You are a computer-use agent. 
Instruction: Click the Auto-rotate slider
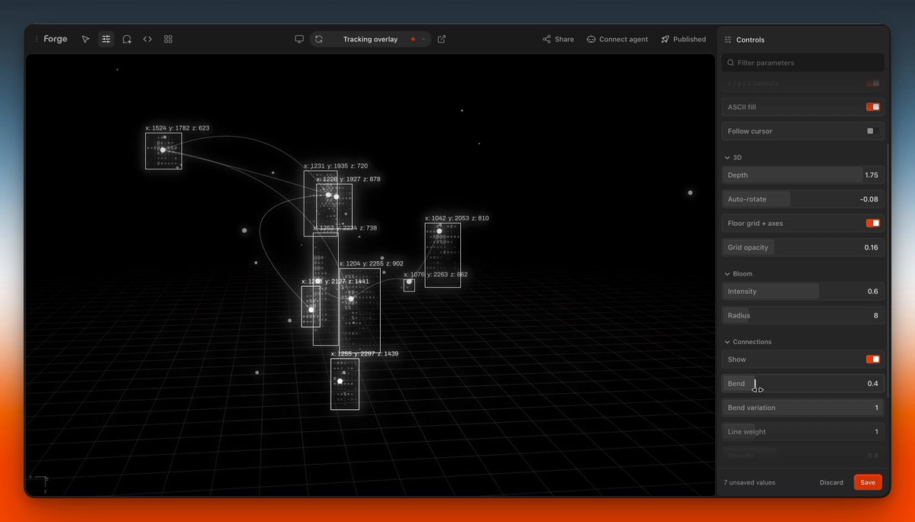coord(803,199)
